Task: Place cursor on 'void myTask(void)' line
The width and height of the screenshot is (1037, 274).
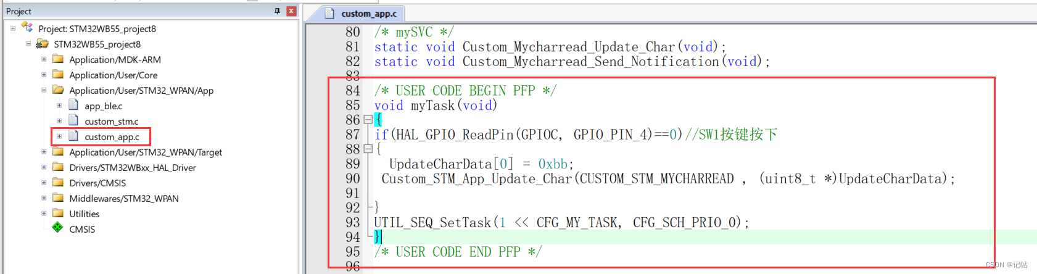Action: [436, 106]
